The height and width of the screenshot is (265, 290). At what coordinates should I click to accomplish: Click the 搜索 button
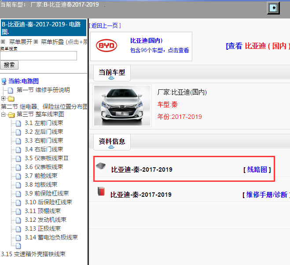(9, 65)
